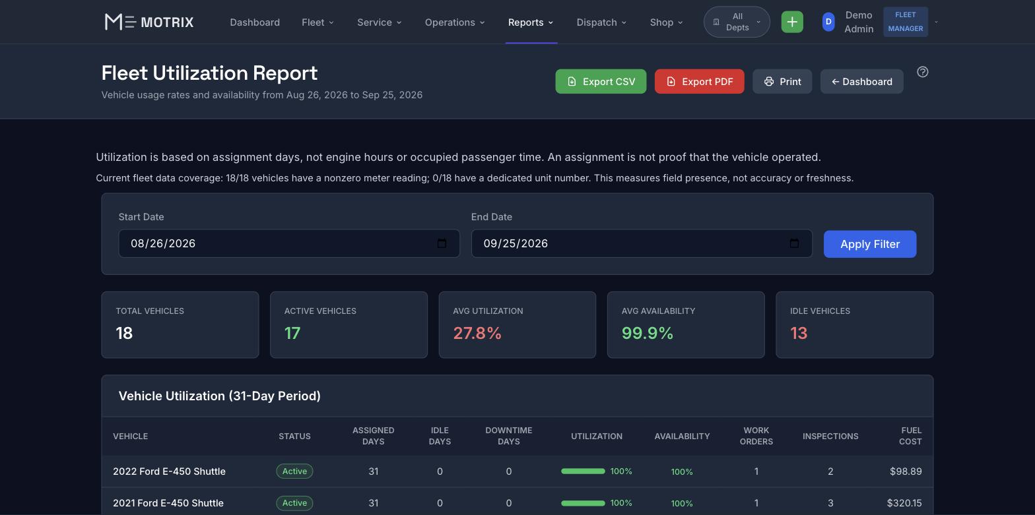This screenshot has height=515, width=1035.
Task: Click the Avg Utilization 27.8% card
Action: [517, 325]
